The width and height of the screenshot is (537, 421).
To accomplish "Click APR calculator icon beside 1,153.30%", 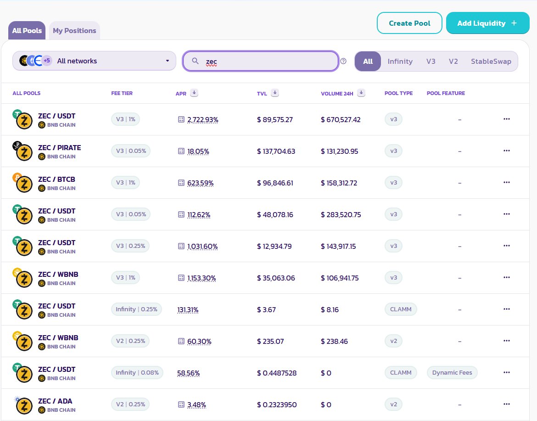I will [181, 278].
